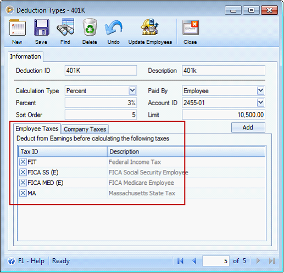The width and height of the screenshot is (284, 273).
Task: Sort by the Description column header
Action: coord(186,151)
